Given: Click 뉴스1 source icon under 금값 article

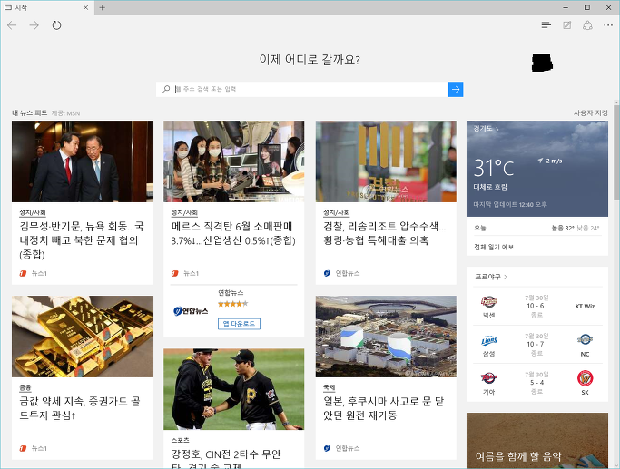Looking at the screenshot, I should tap(23, 448).
